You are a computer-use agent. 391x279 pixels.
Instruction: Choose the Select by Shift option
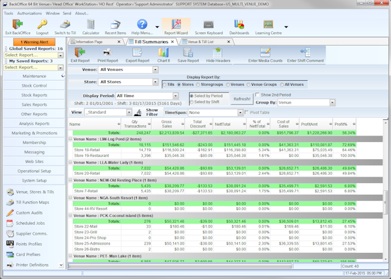pos(192,101)
